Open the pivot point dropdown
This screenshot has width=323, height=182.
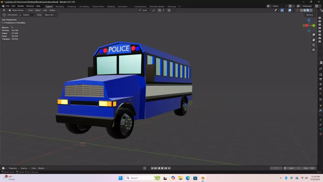click(154, 10)
